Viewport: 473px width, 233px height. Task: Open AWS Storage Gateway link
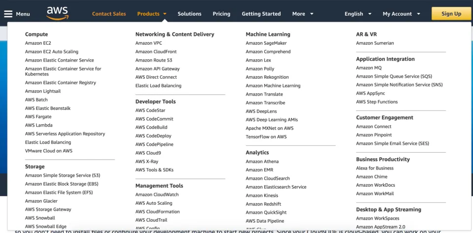click(48, 209)
